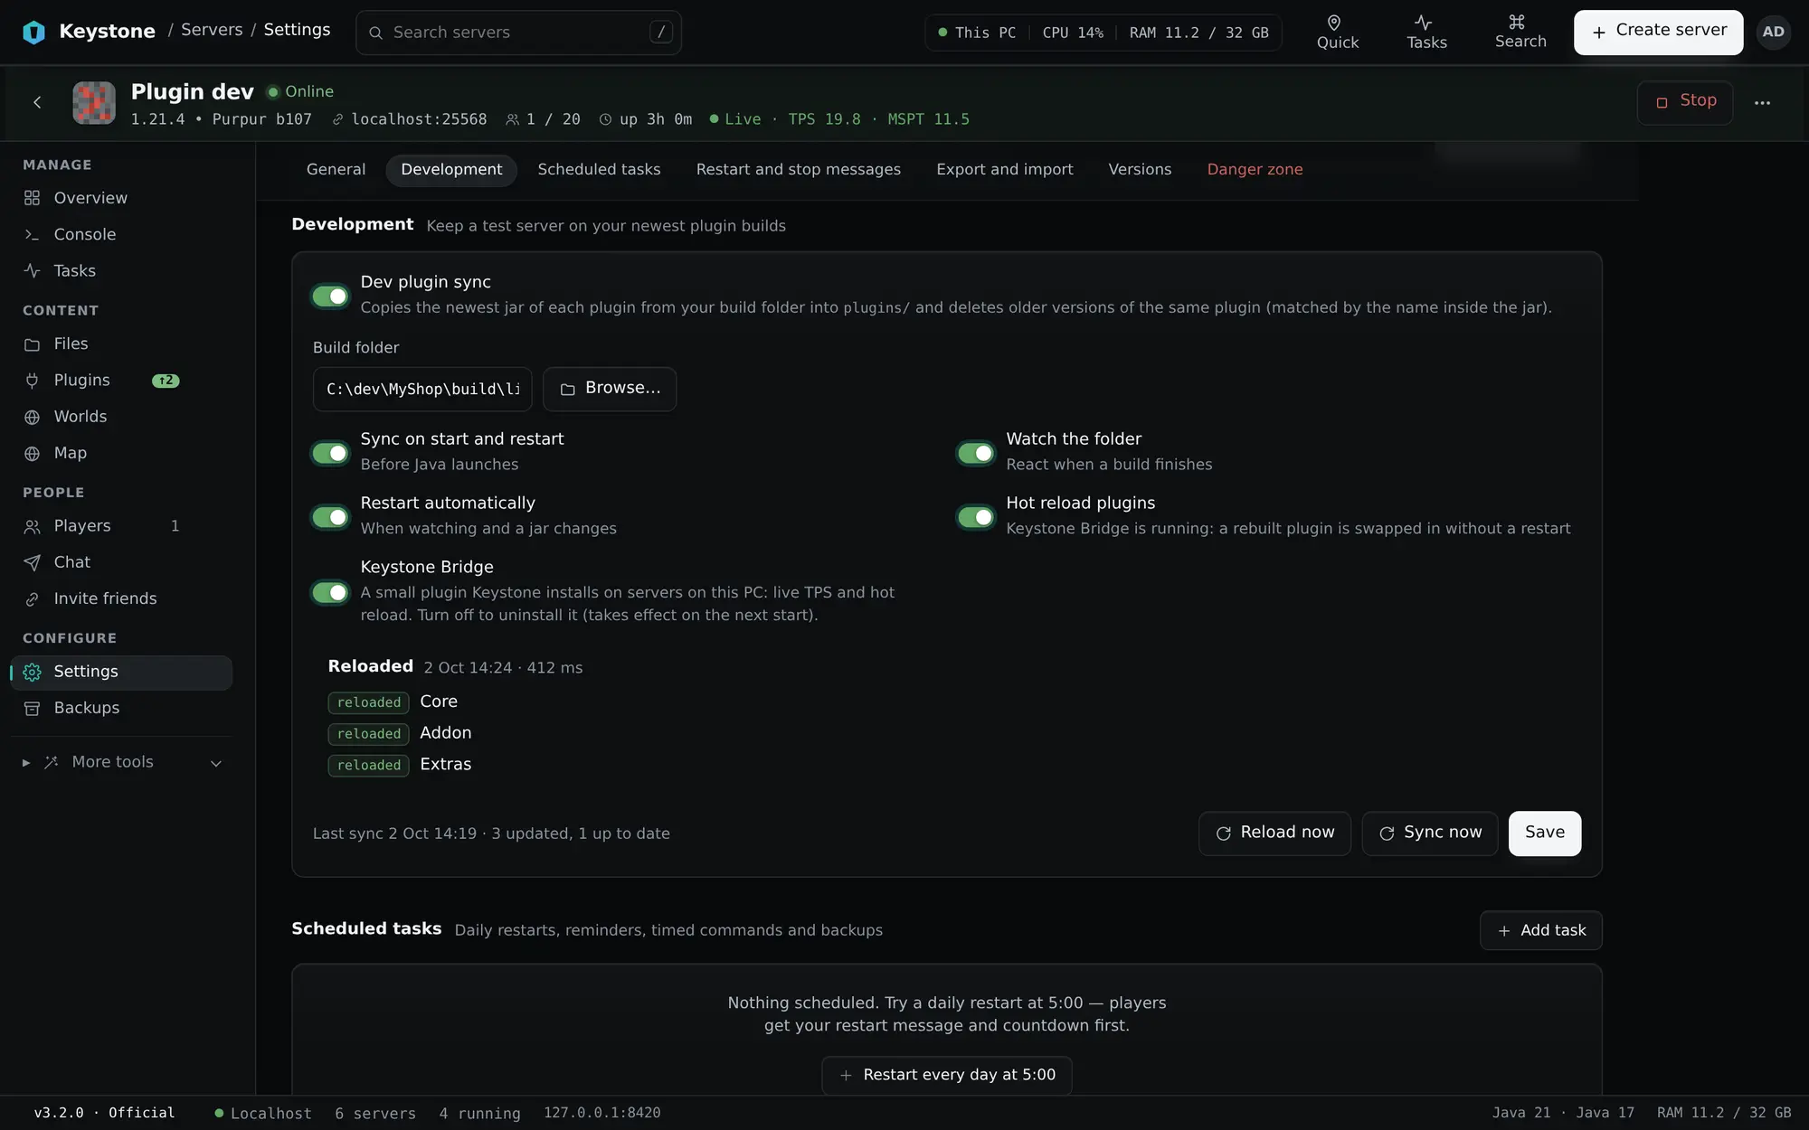Click the Build folder path field
The height and width of the screenshot is (1130, 1809).
(422, 389)
